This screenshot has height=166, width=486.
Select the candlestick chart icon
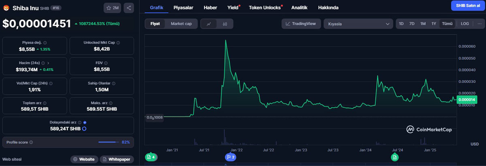point(225,24)
